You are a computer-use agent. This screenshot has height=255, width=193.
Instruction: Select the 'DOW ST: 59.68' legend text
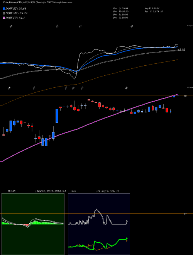pyautogui.click(x=16, y=8)
